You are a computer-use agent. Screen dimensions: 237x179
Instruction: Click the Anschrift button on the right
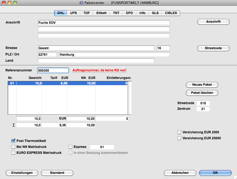click(213, 22)
